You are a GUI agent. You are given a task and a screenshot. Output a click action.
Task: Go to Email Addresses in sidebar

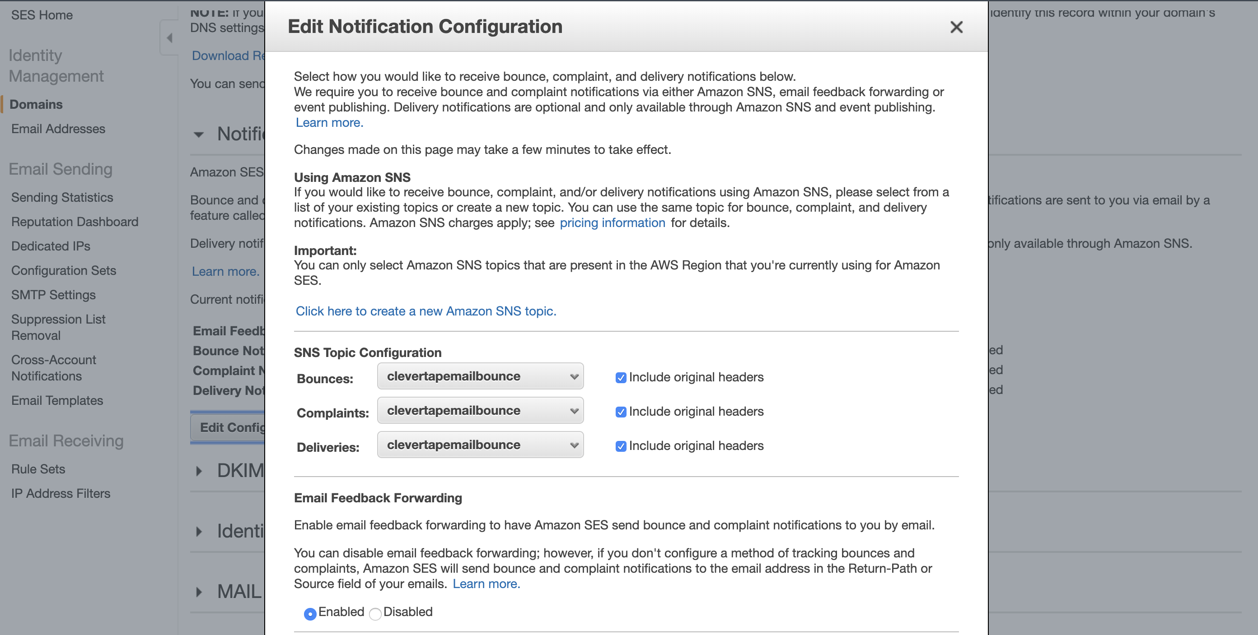pos(58,129)
